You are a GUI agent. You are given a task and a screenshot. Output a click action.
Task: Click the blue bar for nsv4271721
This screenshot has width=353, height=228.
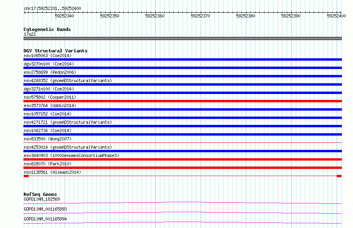[x=182, y=126]
